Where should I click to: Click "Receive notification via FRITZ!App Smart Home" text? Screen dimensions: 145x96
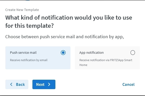click(x=106, y=63)
